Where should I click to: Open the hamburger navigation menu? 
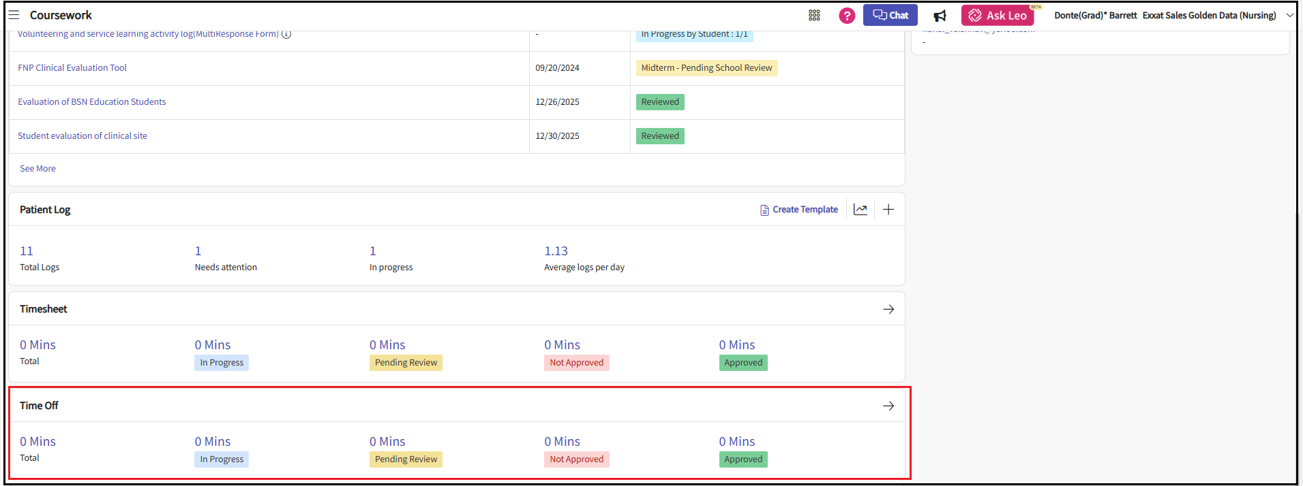coord(14,15)
